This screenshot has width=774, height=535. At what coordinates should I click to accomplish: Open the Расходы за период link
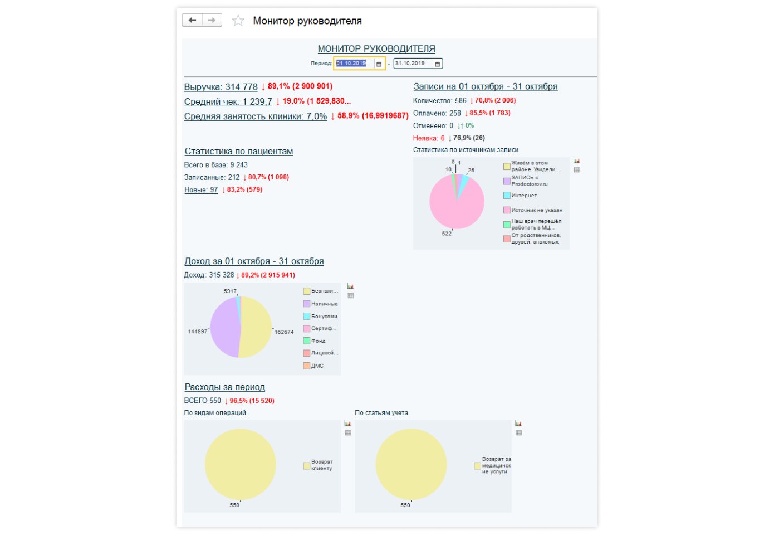pos(225,387)
